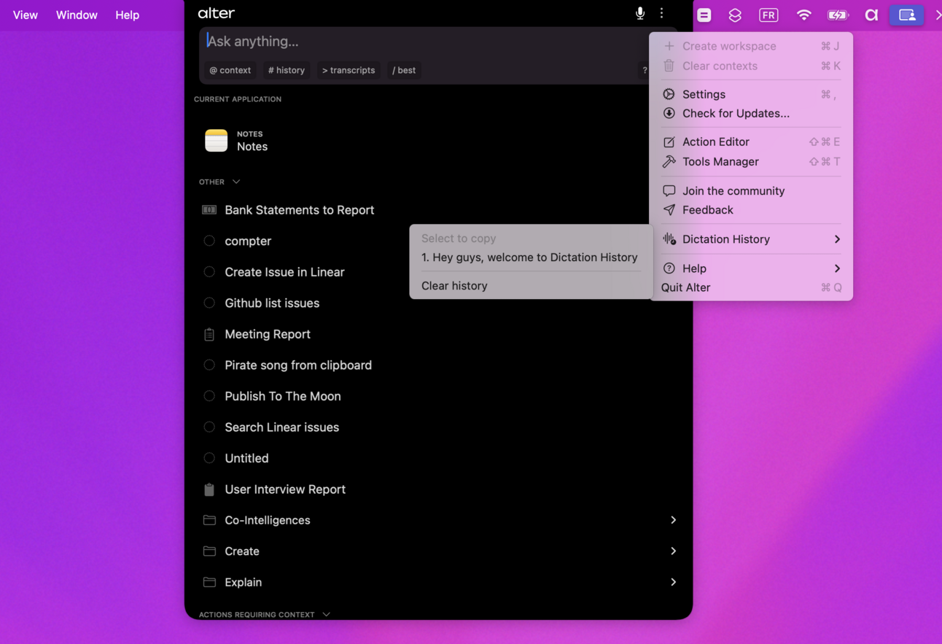Click the battery charging icon in menu bar
Viewport: 942px width, 644px height.
[x=838, y=15]
